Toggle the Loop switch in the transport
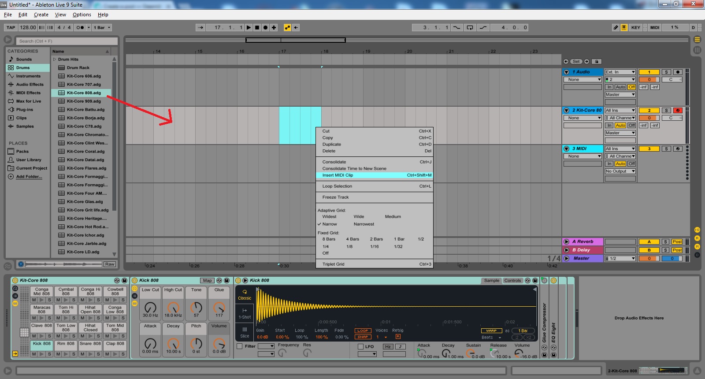 pos(470,27)
